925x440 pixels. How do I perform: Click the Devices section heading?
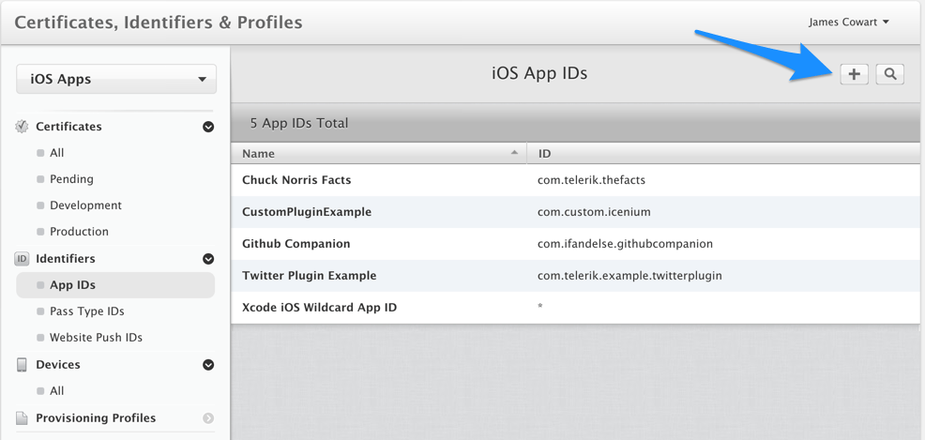(x=58, y=365)
